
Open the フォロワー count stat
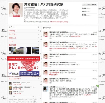[87, 15]
